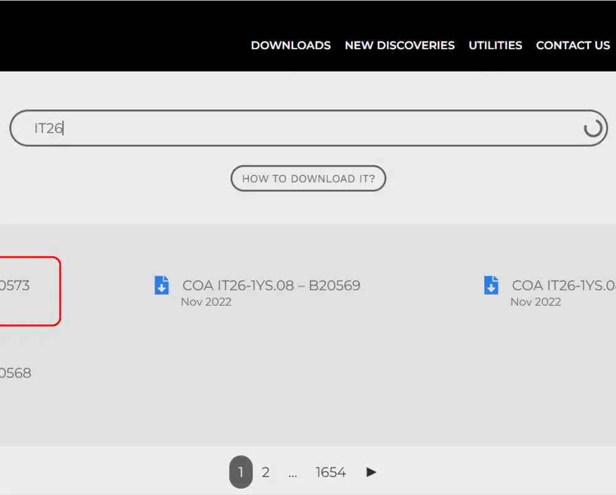The width and height of the screenshot is (616, 495).
Task: Click the download icon of the rightmost COA result
Action: [x=491, y=285]
